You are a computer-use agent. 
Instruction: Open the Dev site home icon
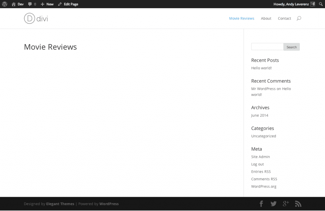click(14, 4)
